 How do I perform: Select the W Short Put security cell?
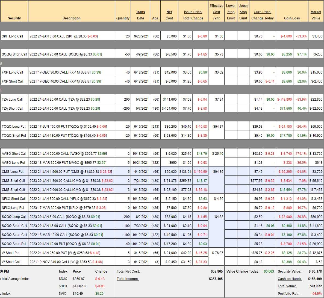tap(11, 253)
